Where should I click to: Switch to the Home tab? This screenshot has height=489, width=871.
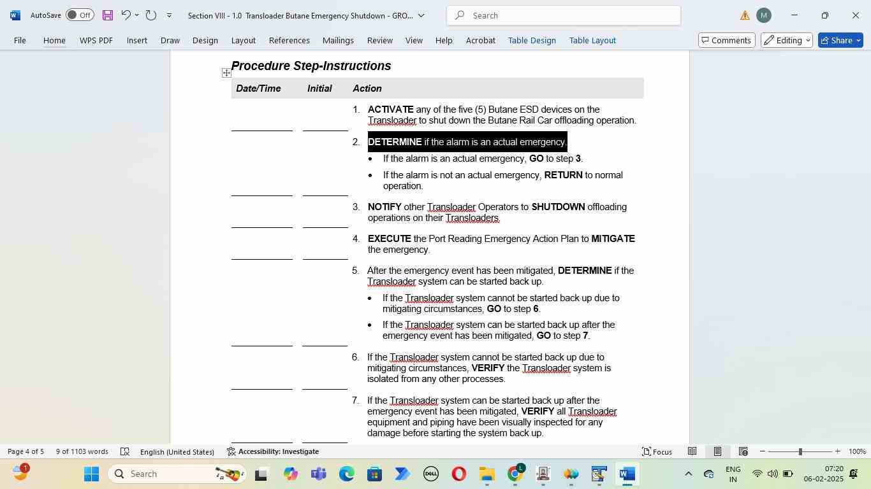(x=54, y=40)
